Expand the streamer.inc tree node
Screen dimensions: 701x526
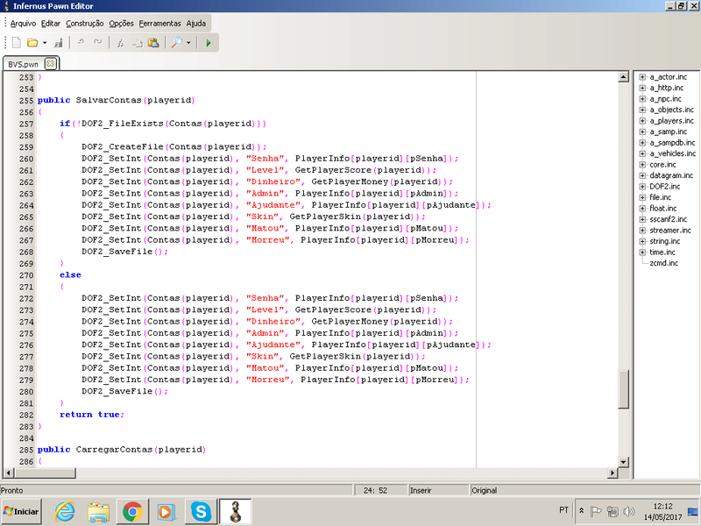(x=642, y=231)
